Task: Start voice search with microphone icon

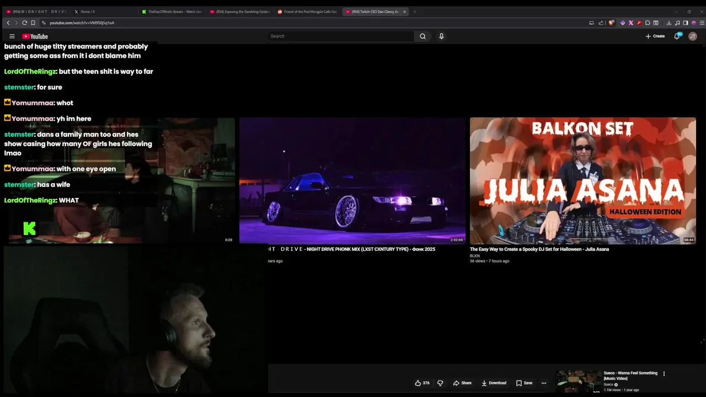Action: [x=441, y=36]
